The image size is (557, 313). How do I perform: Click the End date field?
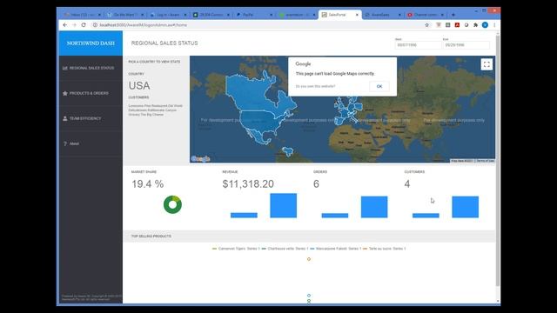pos(466,45)
